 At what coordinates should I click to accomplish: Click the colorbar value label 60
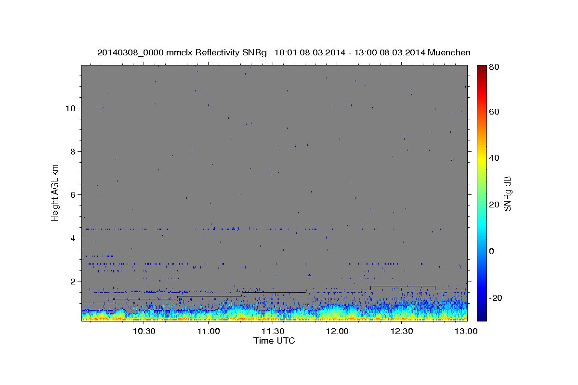(x=494, y=112)
